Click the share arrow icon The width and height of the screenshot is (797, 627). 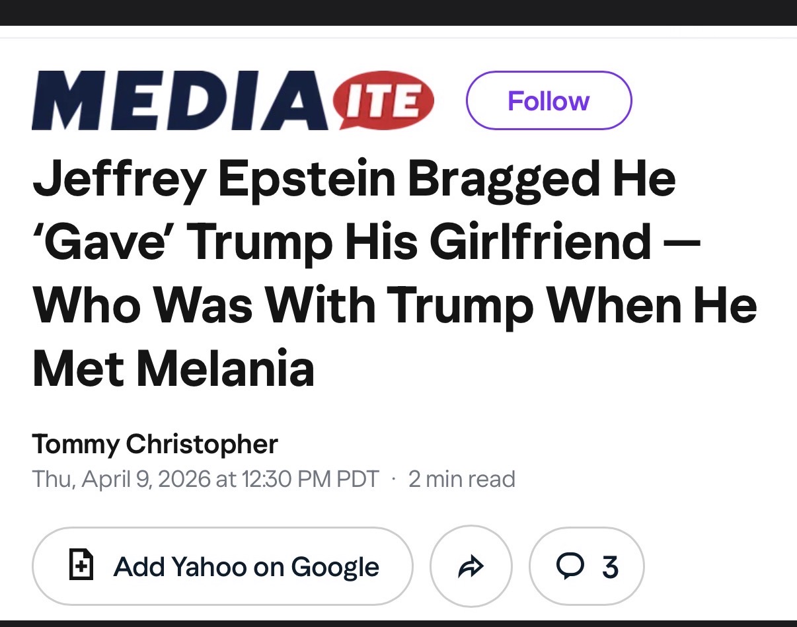tap(471, 566)
